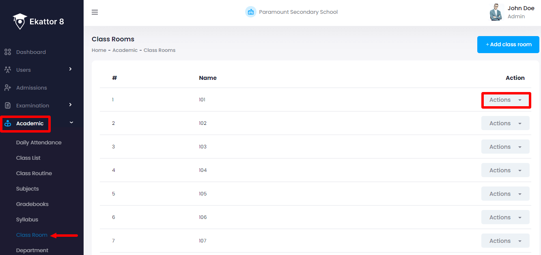Expand the Users submenu chevron

[70, 69]
